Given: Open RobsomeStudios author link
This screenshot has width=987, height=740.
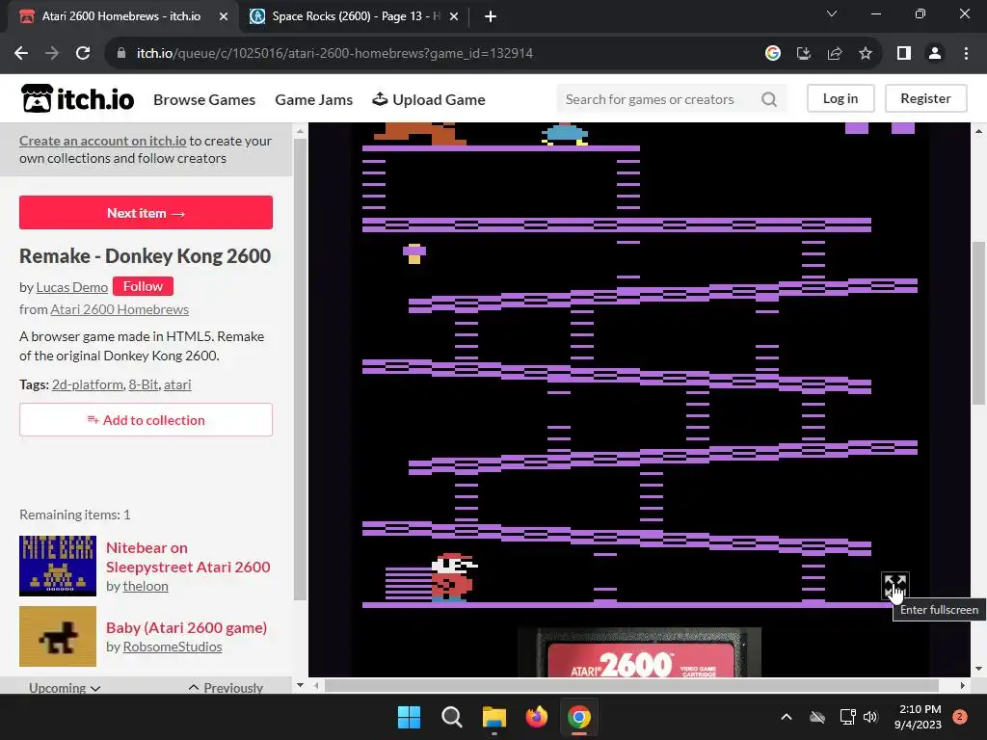Looking at the screenshot, I should pyautogui.click(x=173, y=647).
